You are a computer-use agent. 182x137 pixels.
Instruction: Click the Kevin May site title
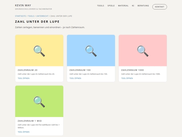tap(23, 5)
